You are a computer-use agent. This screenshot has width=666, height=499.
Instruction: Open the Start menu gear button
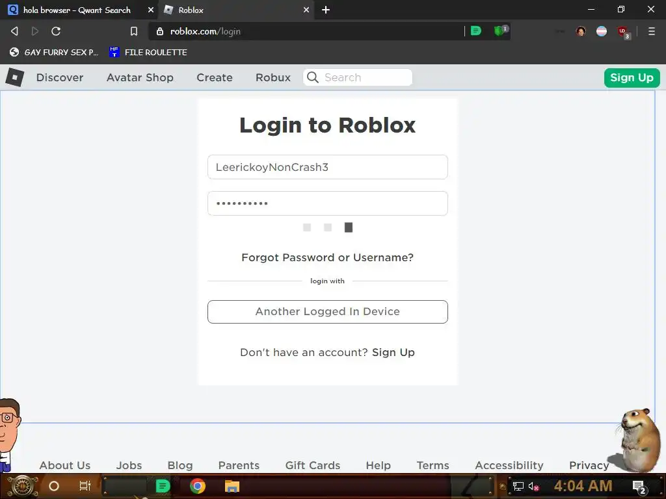click(22, 486)
